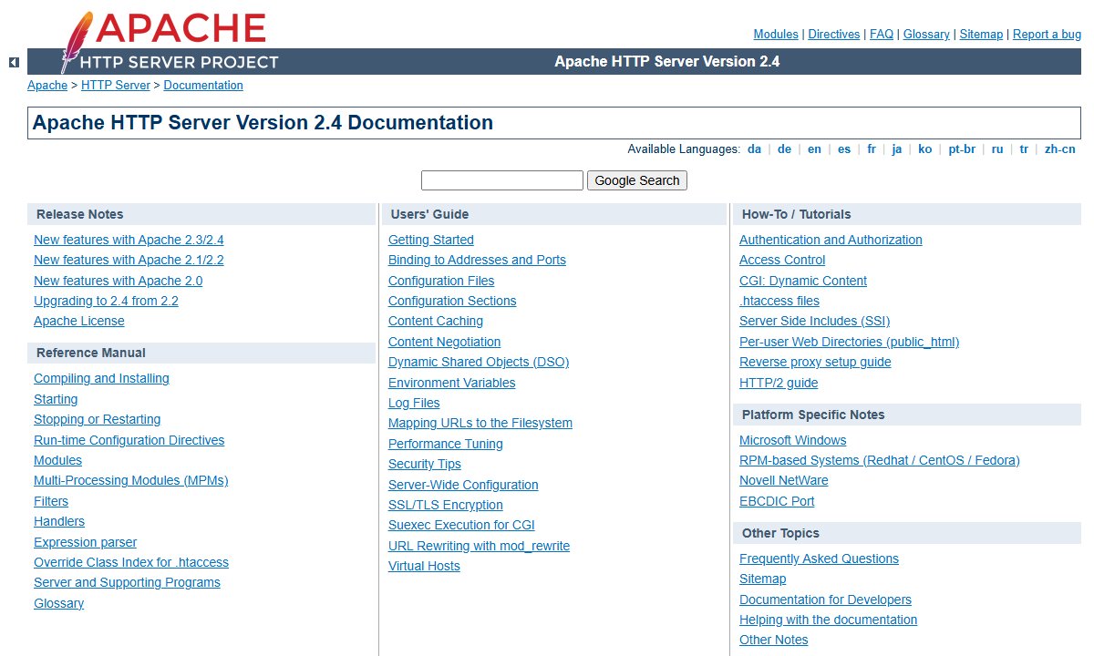
Task: Open Reverse proxy setup guide
Action: point(815,363)
